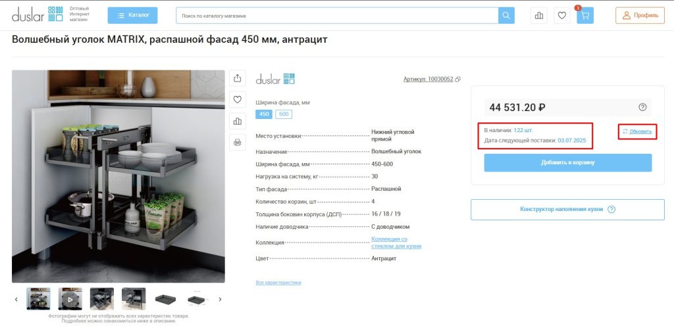Click the Распашной facade type value
Viewport: 674px width, 330px height.
(x=386, y=189)
